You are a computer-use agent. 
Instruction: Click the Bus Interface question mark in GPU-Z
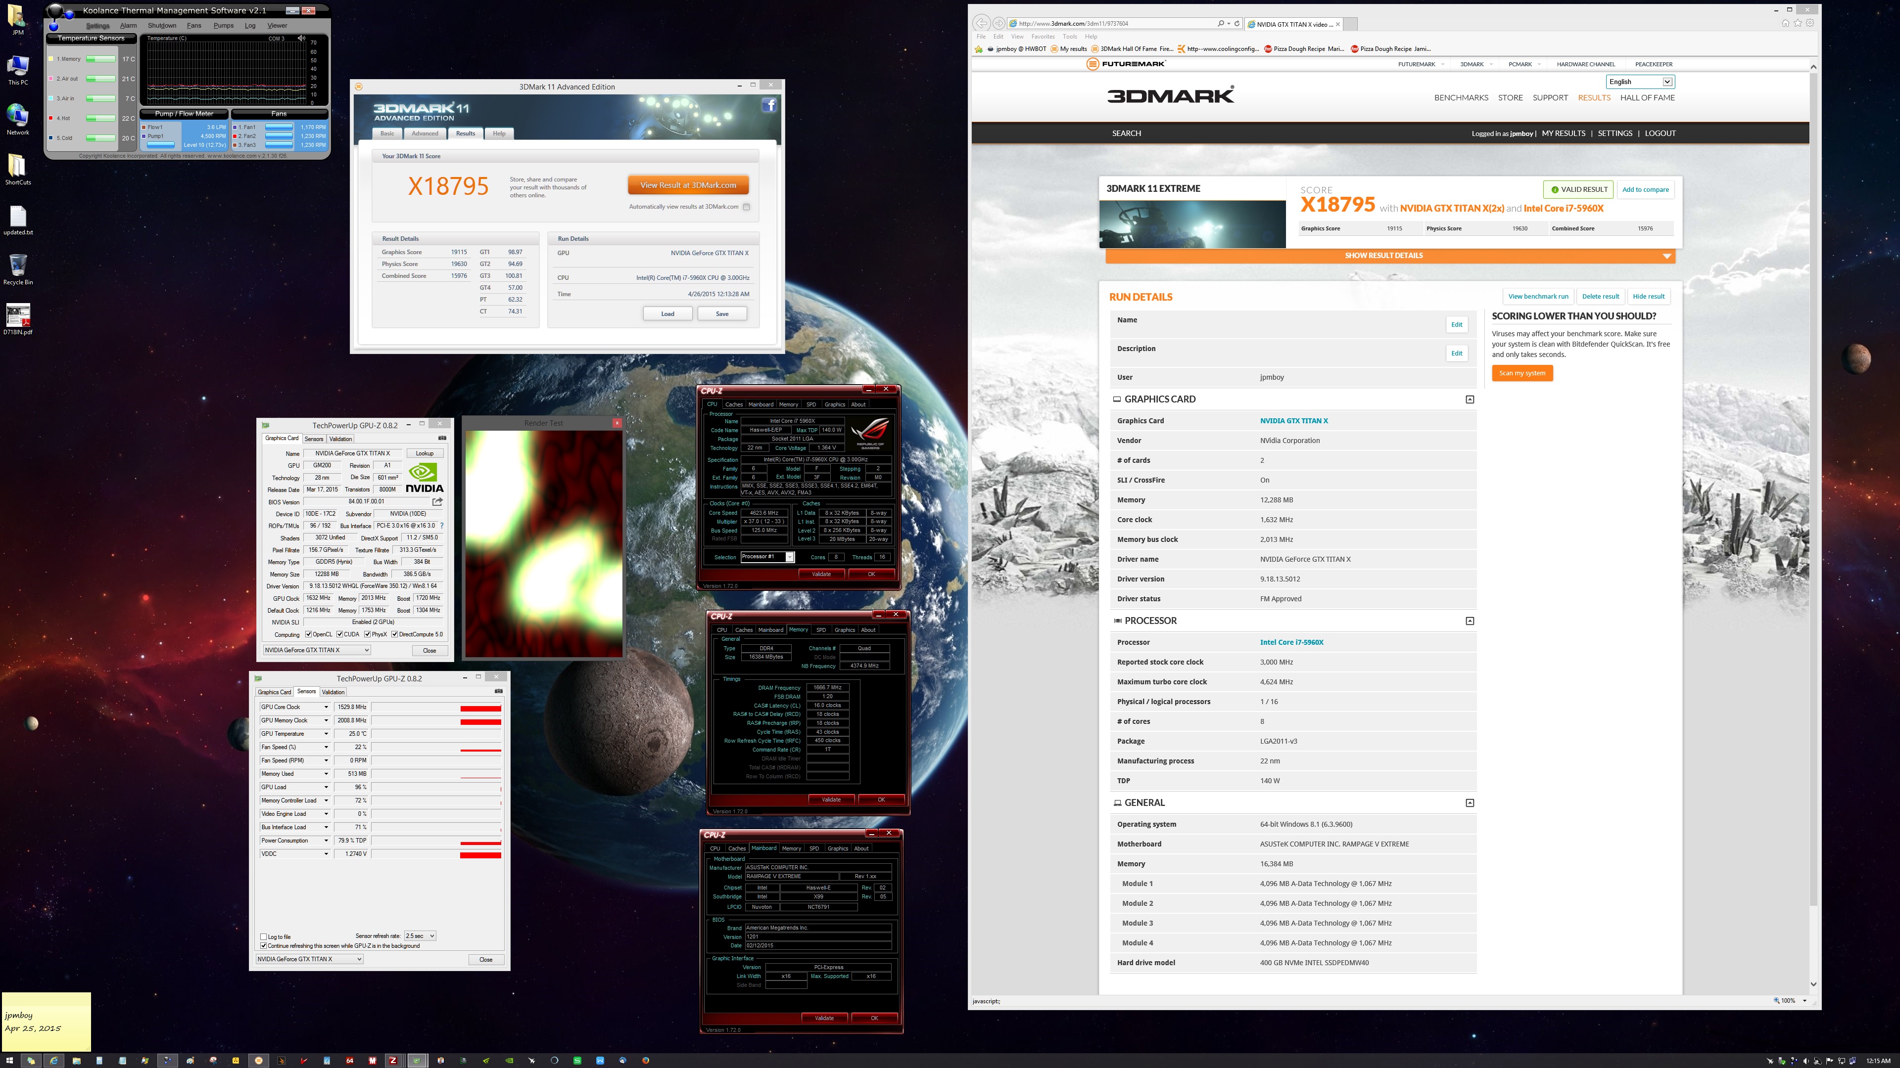coord(442,526)
